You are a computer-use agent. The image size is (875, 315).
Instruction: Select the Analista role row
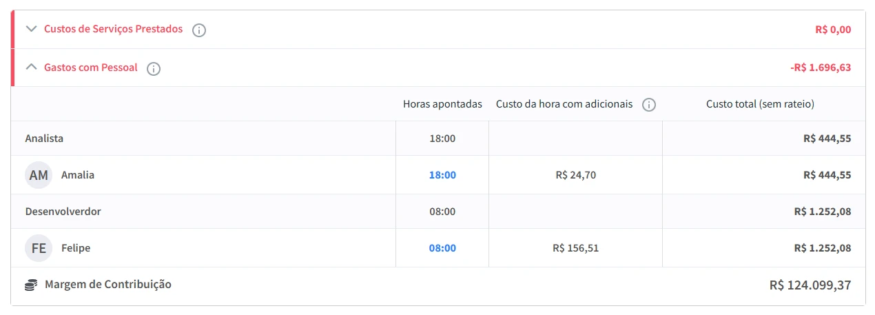pos(44,139)
